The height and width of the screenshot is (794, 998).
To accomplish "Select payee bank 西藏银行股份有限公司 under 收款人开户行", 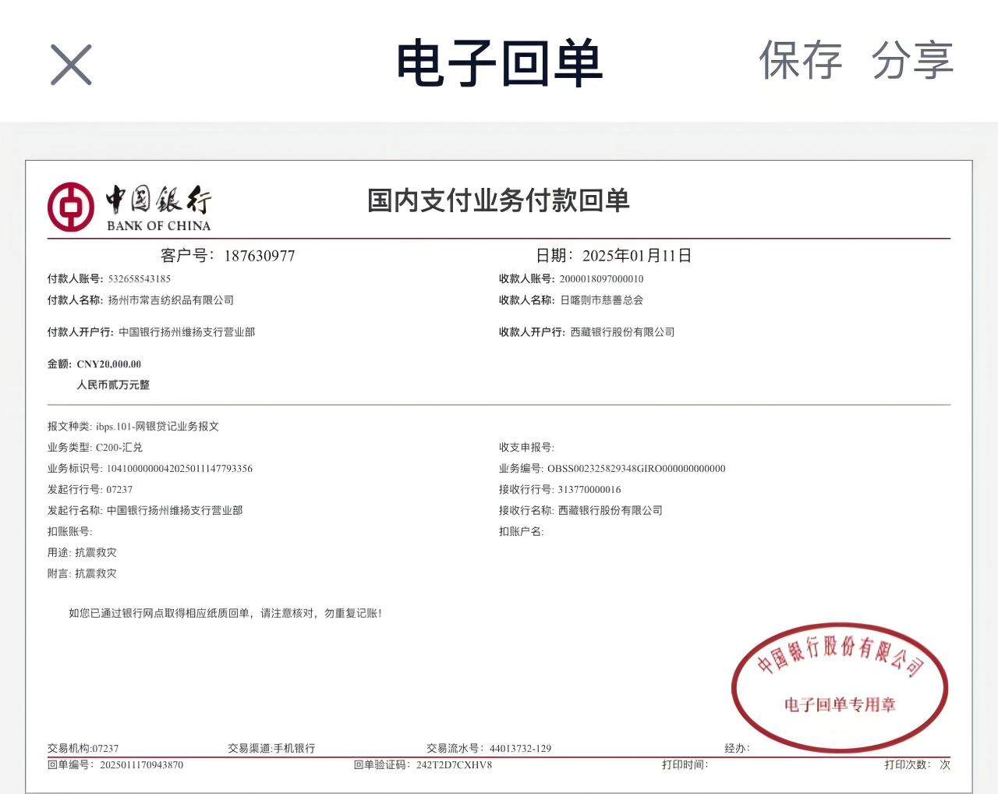I will (622, 332).
